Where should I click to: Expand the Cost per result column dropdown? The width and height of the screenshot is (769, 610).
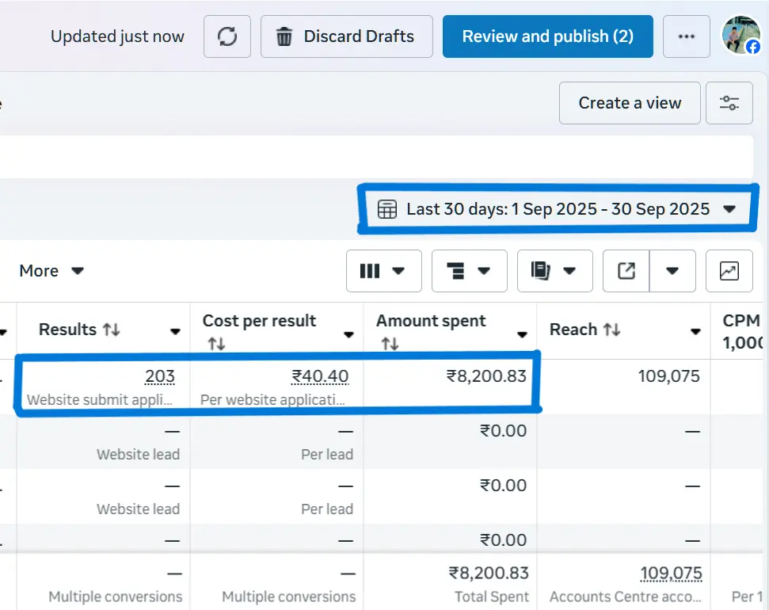[348, 335]
